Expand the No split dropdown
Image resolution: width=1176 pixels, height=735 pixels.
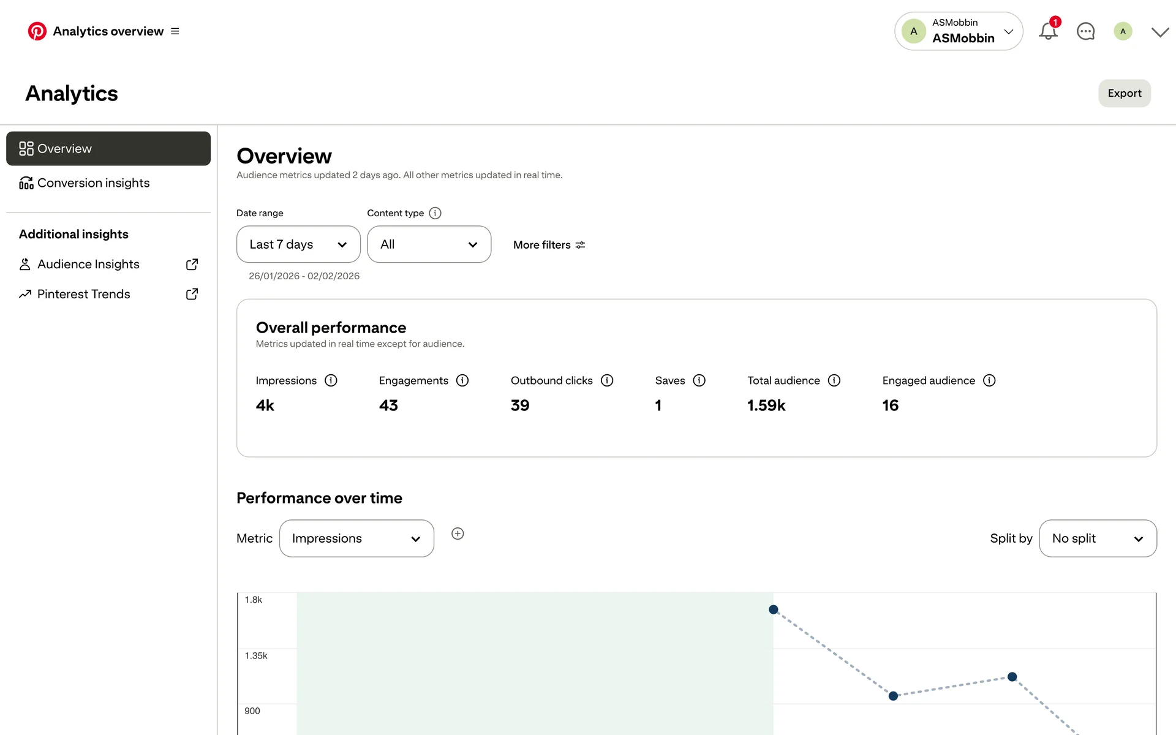(x=1098, y=538)
